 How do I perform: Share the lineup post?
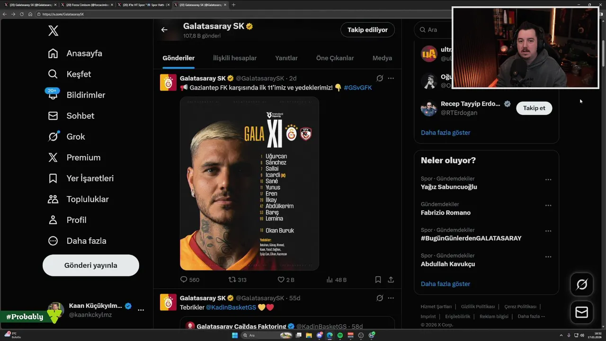391,280
